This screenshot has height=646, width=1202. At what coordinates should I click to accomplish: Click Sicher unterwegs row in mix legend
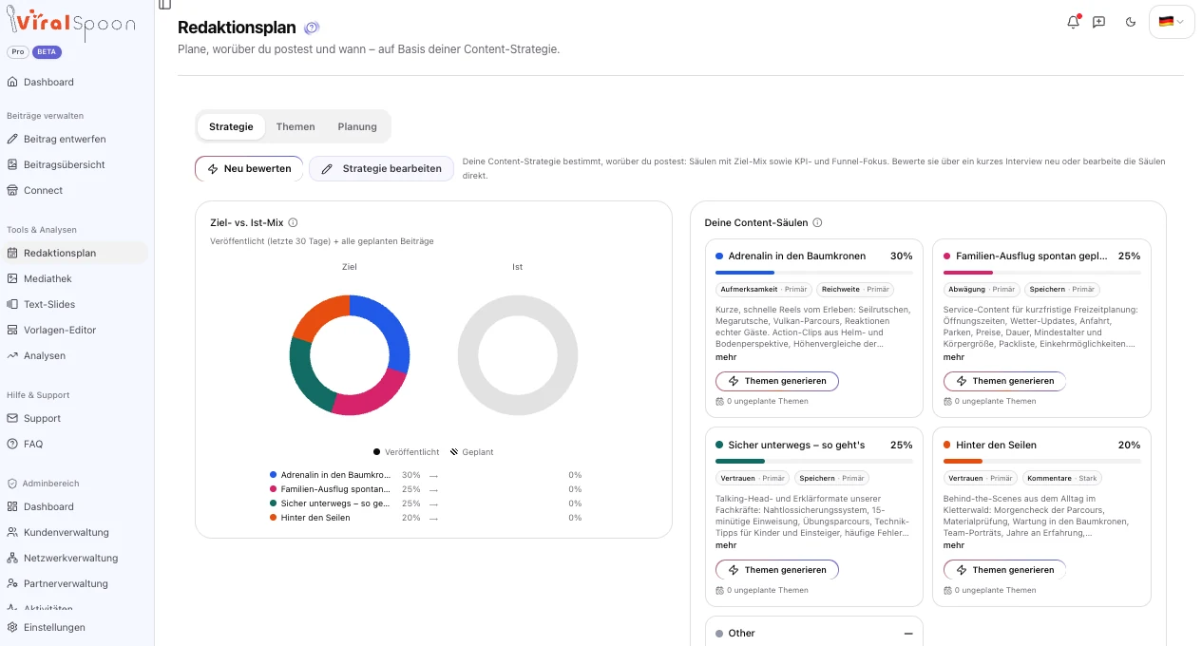426,503
